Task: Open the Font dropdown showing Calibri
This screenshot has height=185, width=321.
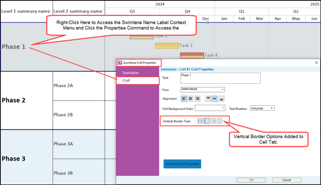Action: [x=203, y=89]
